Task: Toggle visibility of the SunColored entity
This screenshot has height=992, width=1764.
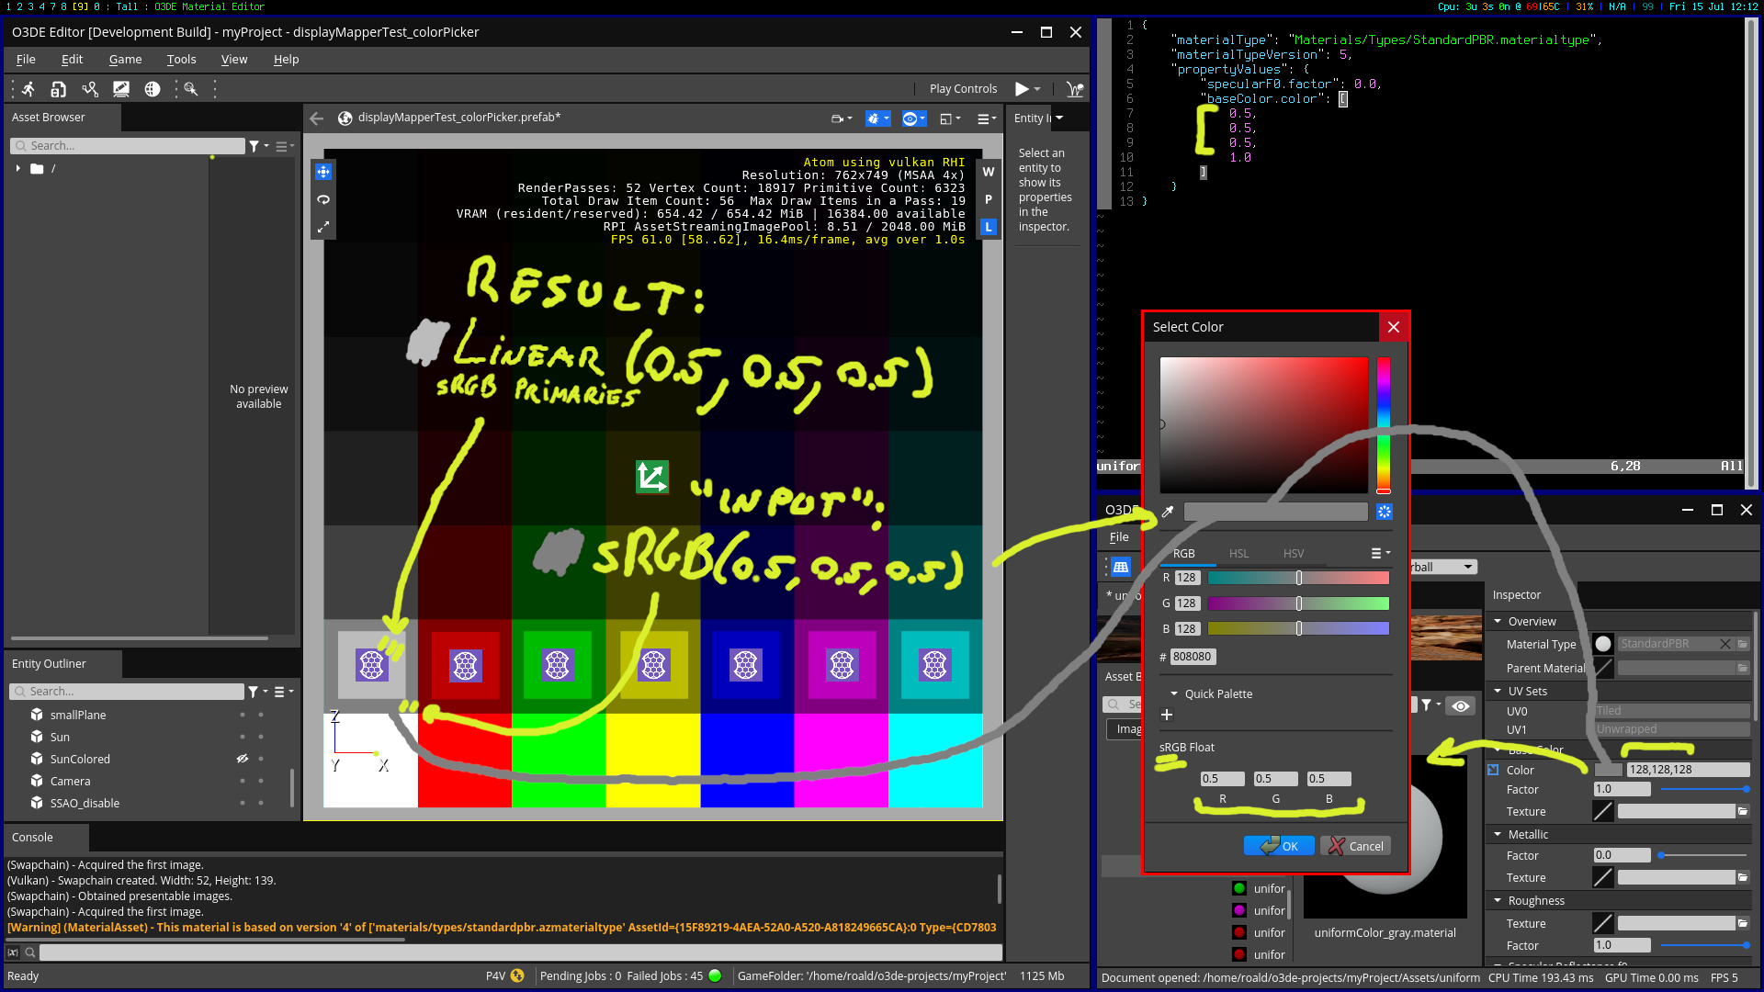Action: (243, 758)
